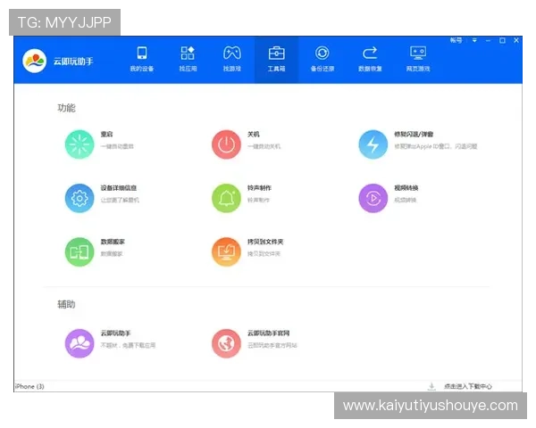
Task: Click the 云即玩助手 logo in the header
Action: point(35,62)
